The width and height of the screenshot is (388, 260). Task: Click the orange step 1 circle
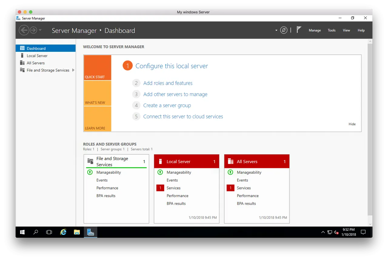point(128,66)
